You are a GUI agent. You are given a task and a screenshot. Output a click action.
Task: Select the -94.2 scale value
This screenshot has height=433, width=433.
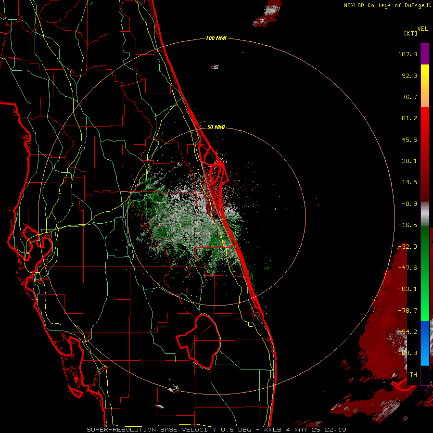(x=408, y=332)
